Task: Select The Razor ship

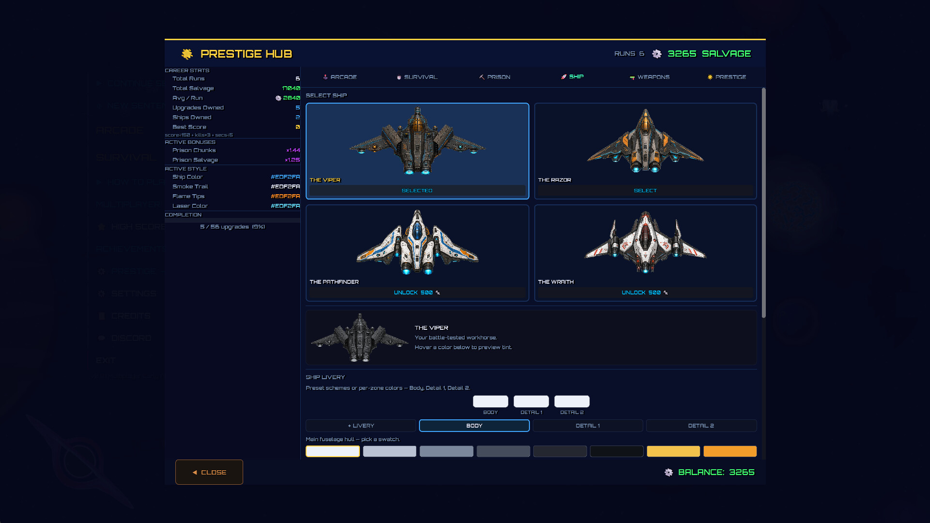Action: coord(645,191)
